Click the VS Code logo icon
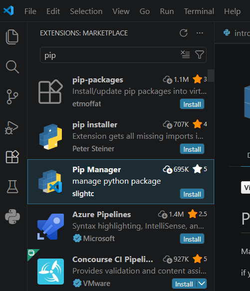The width and height of the screenshot is (250, 291). (x=8, y=10)
